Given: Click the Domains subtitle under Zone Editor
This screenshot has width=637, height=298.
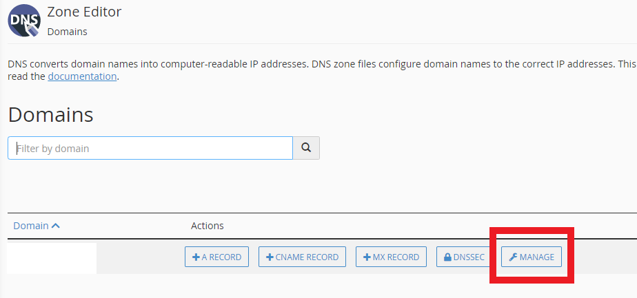Looking at the screenshot, I should 68,32.
